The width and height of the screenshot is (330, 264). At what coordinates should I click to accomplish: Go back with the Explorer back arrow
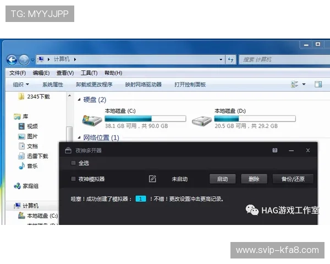pyautogui.click(x=12, y=59)
